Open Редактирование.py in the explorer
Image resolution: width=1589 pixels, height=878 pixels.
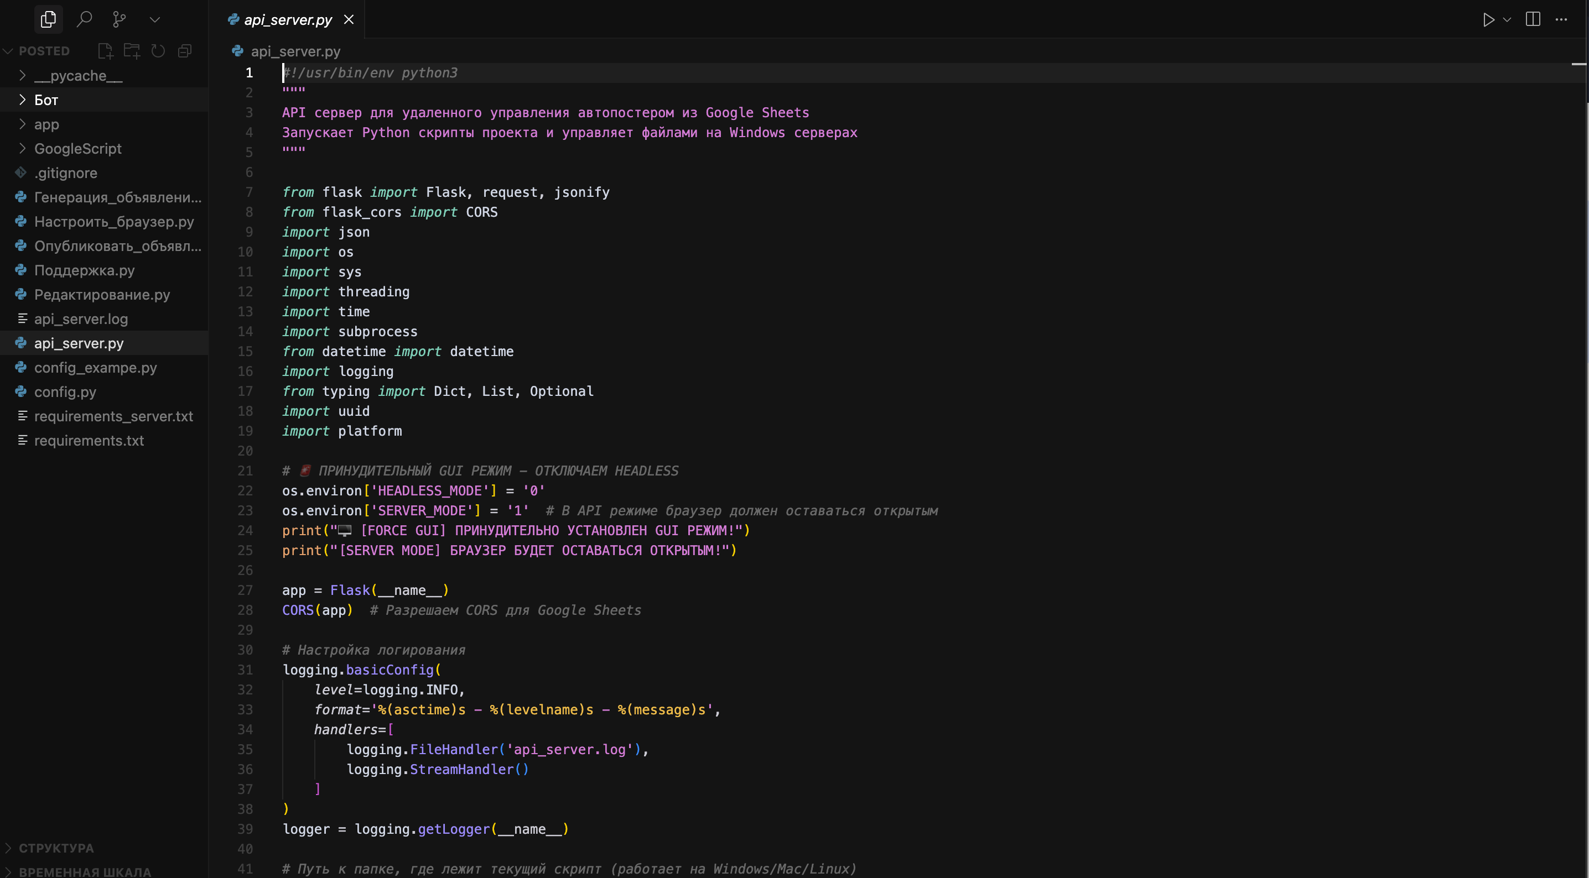[x=103, y=295]
